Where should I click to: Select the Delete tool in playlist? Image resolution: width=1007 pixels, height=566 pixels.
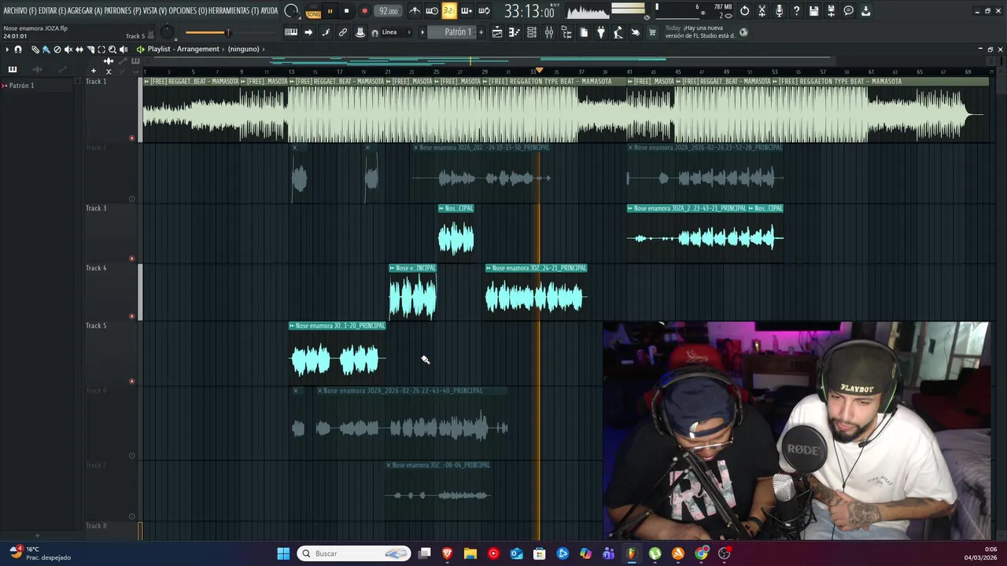[57, 50]
